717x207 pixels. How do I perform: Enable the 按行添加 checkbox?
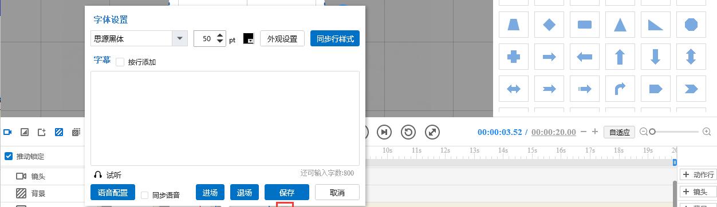[x=120, y=62]
